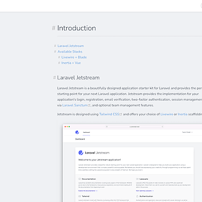Viewport: 202px width, 202px height.
Task: Click hash anchor beside Laravel Jetstream section heading
Action: (x=55, y=78)
